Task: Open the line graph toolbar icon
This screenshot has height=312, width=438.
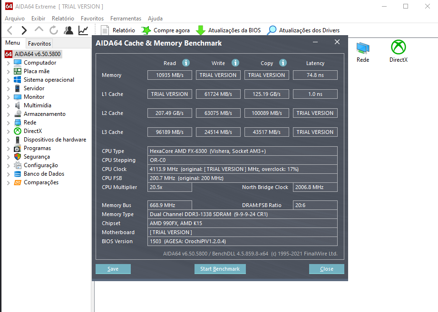Action: (x=83, y=30)
